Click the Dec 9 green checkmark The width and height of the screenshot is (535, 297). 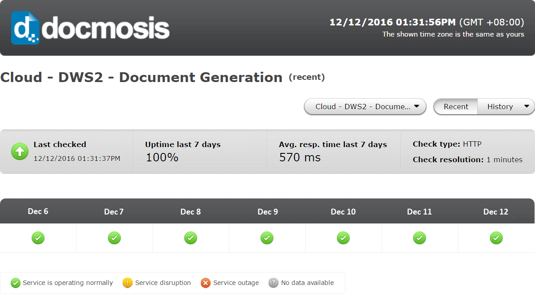click(267, 238)
